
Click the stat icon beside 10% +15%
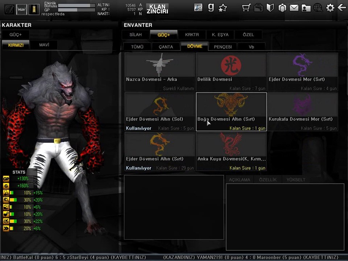pyautogui.click(x=6, y=193)
